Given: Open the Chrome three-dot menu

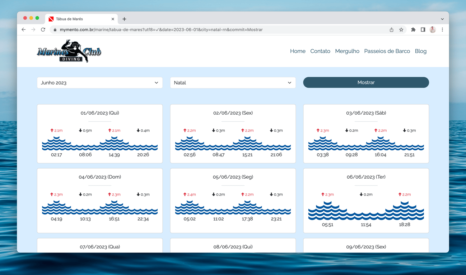Looking at the screenshot, I should click(442, 30).
